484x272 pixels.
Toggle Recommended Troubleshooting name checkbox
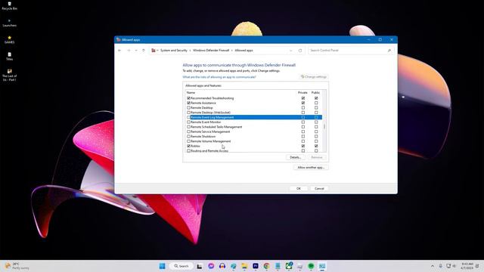click(x=188, y=98)
